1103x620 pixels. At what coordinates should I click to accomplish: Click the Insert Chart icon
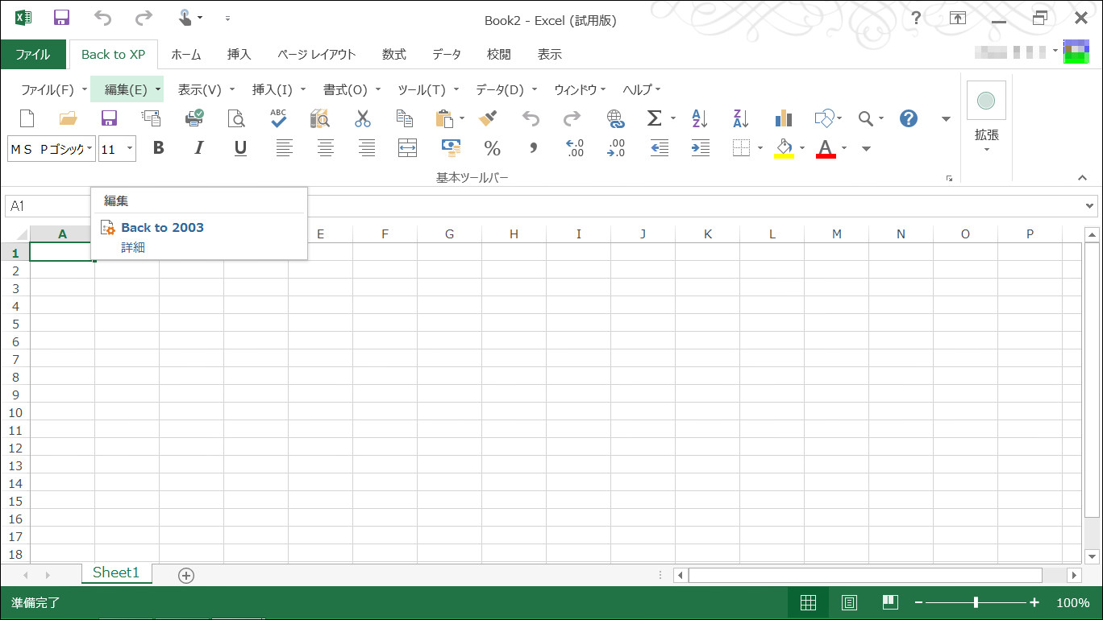[782, 118]
